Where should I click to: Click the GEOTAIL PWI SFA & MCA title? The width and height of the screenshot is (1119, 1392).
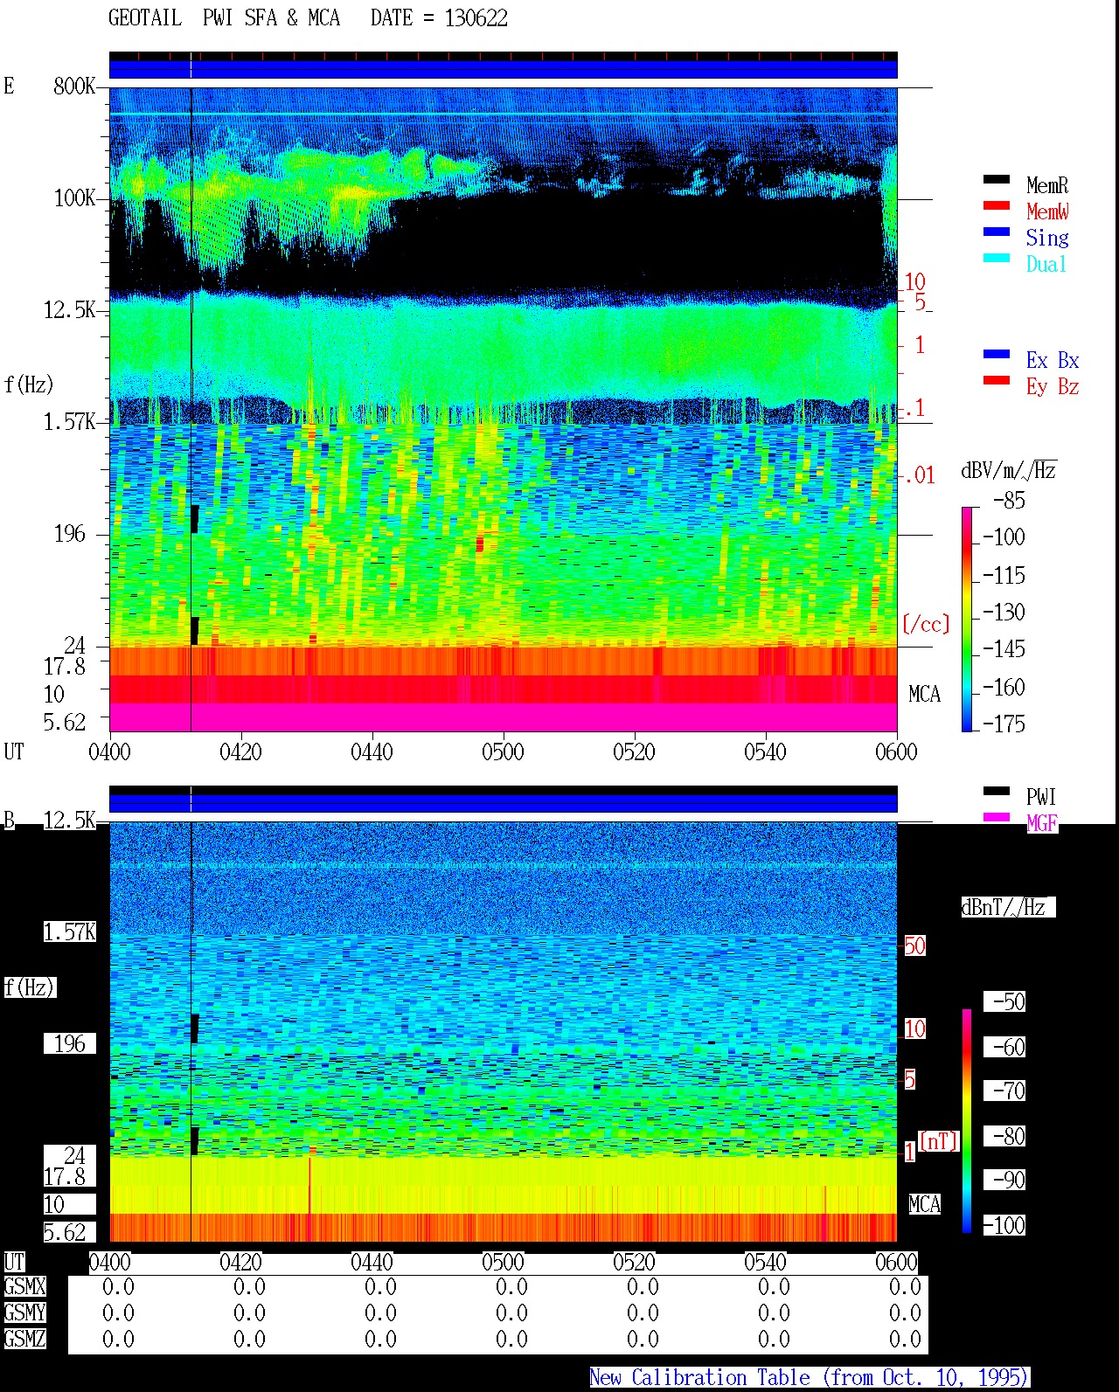point(224,18)
